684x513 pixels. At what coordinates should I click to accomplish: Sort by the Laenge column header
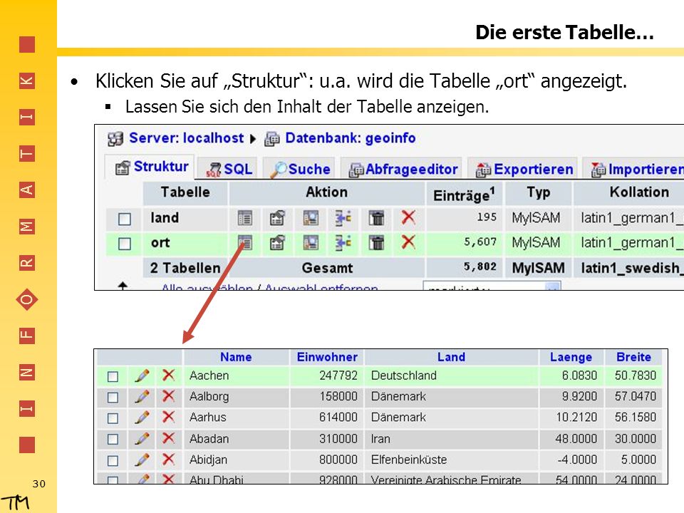click(x=571, y=358)
